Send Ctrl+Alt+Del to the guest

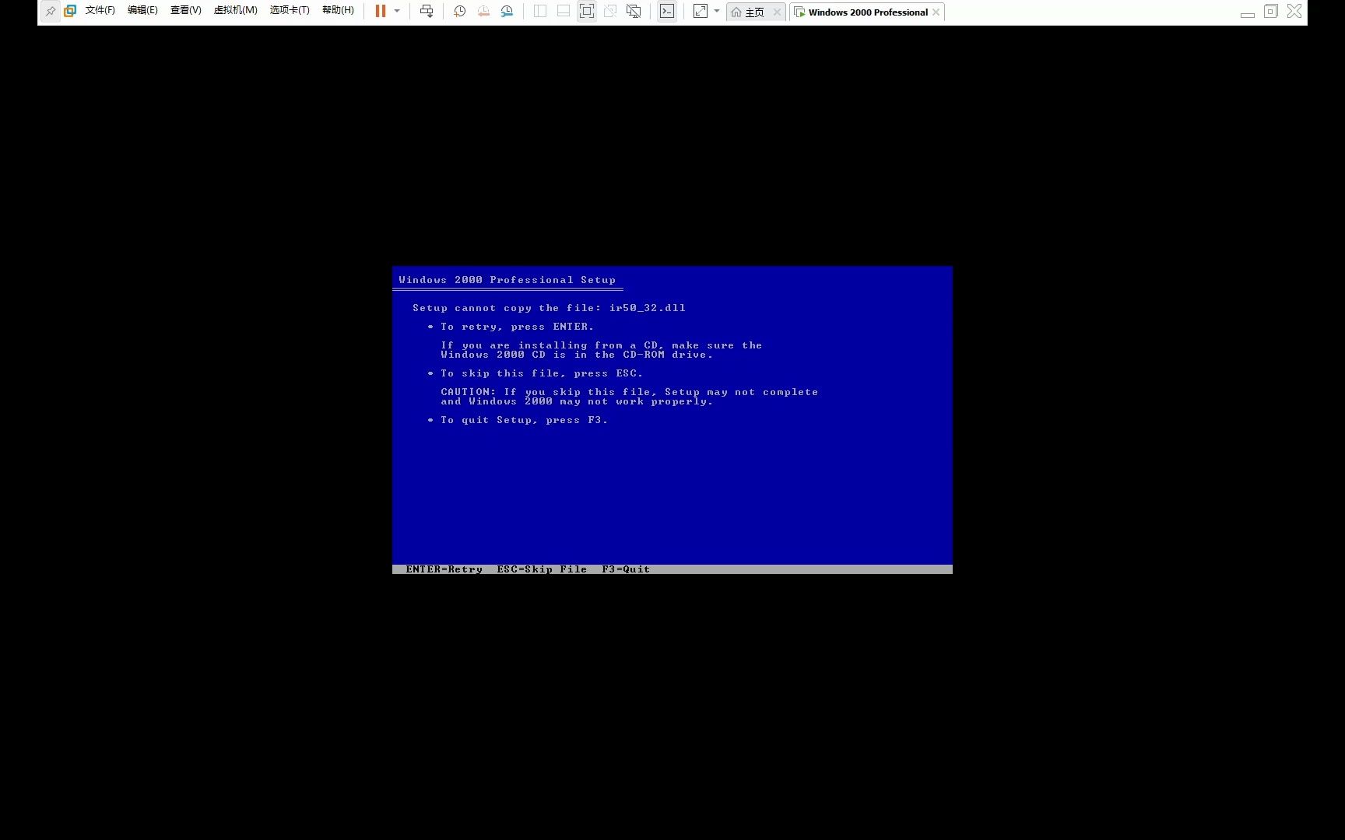pos(427,11)
